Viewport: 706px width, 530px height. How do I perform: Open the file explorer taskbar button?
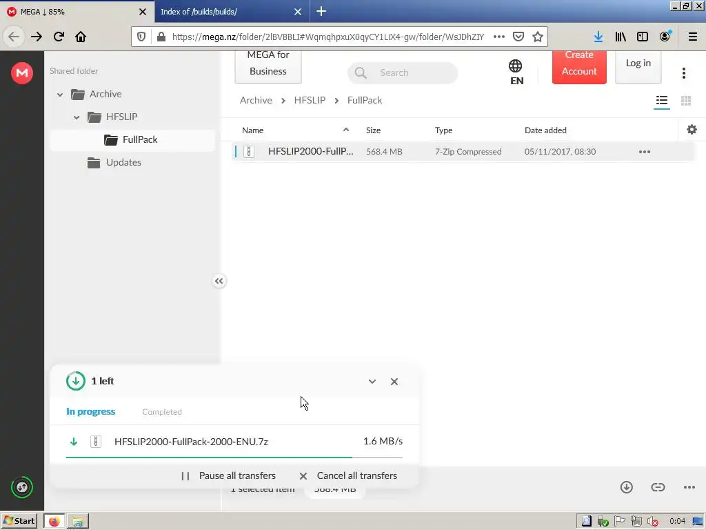[x=78, y=522]
